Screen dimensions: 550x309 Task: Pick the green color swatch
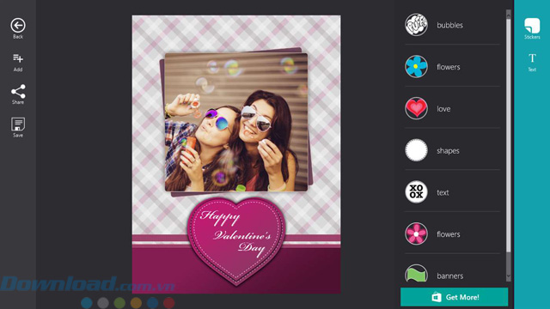click(119, 303)
